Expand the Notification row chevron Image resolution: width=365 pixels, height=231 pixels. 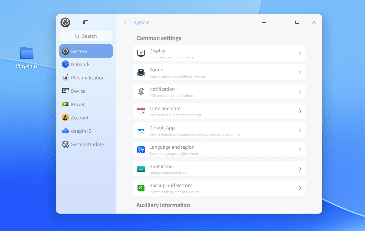300,92
